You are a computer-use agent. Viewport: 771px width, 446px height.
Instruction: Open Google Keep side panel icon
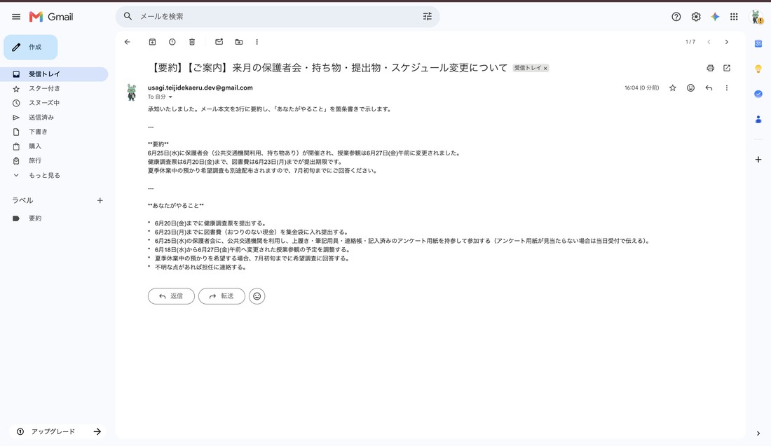tap(758, 69)
